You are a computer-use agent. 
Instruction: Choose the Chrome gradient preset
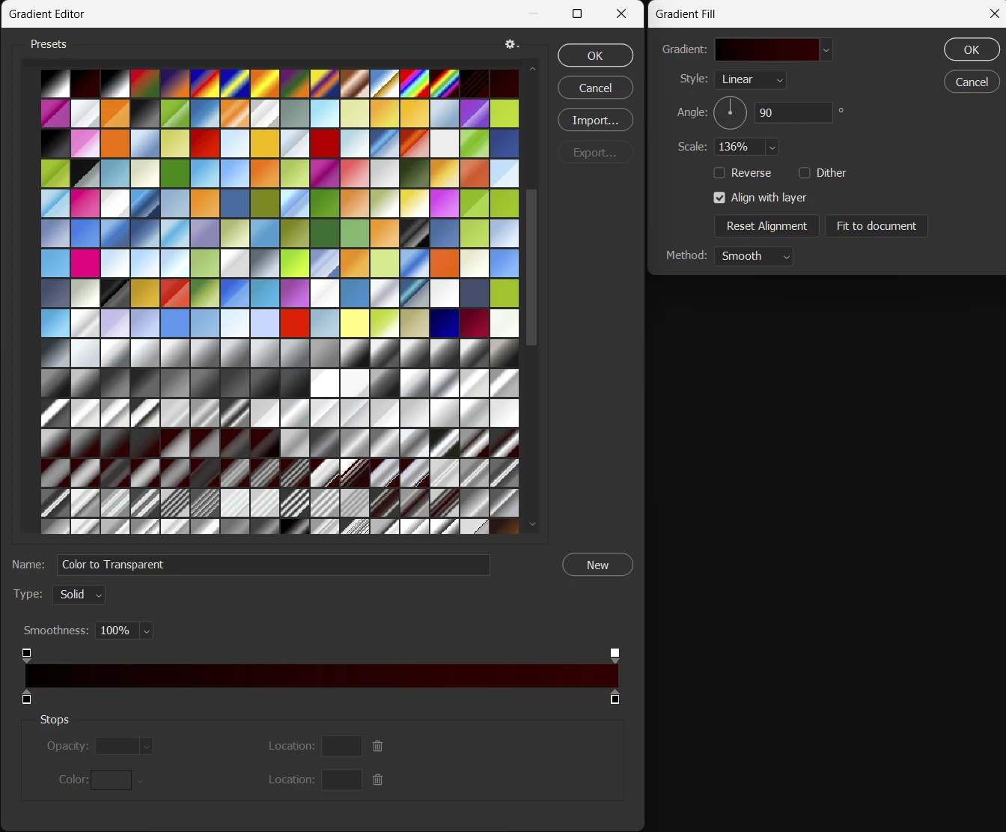tap(385, 84)
